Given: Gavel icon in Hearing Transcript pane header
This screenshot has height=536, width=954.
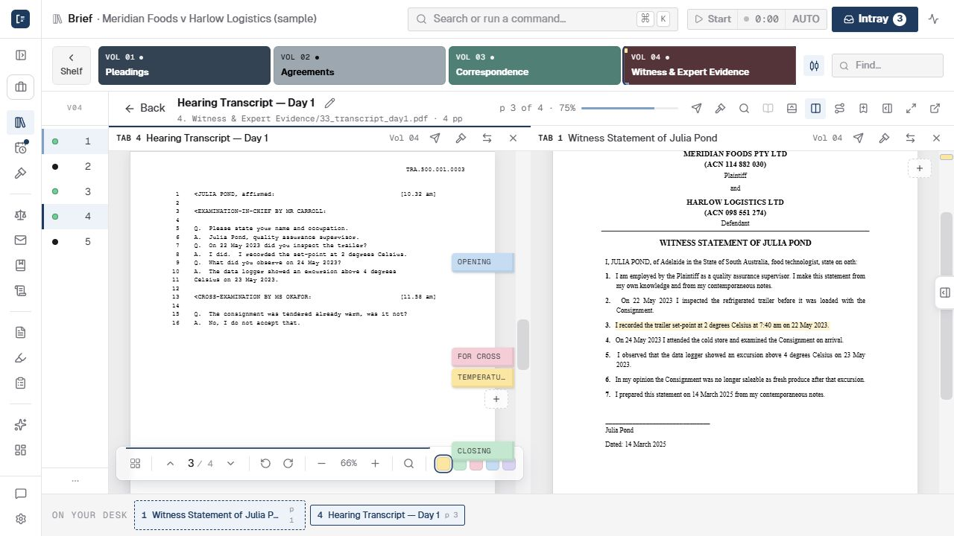Looking at the screenshot, I should [x=461, y=138].
